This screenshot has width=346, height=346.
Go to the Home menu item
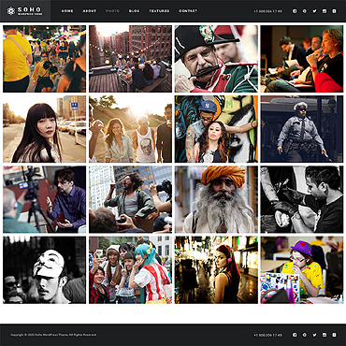coord(67,11)
